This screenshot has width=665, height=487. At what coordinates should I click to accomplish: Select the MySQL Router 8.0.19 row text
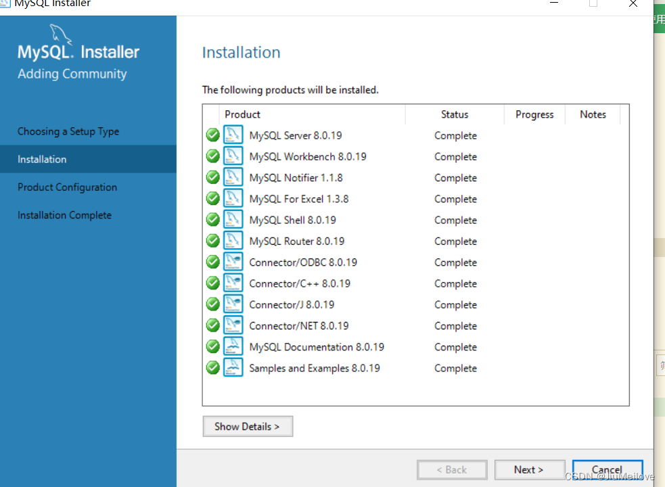[297, 241]
